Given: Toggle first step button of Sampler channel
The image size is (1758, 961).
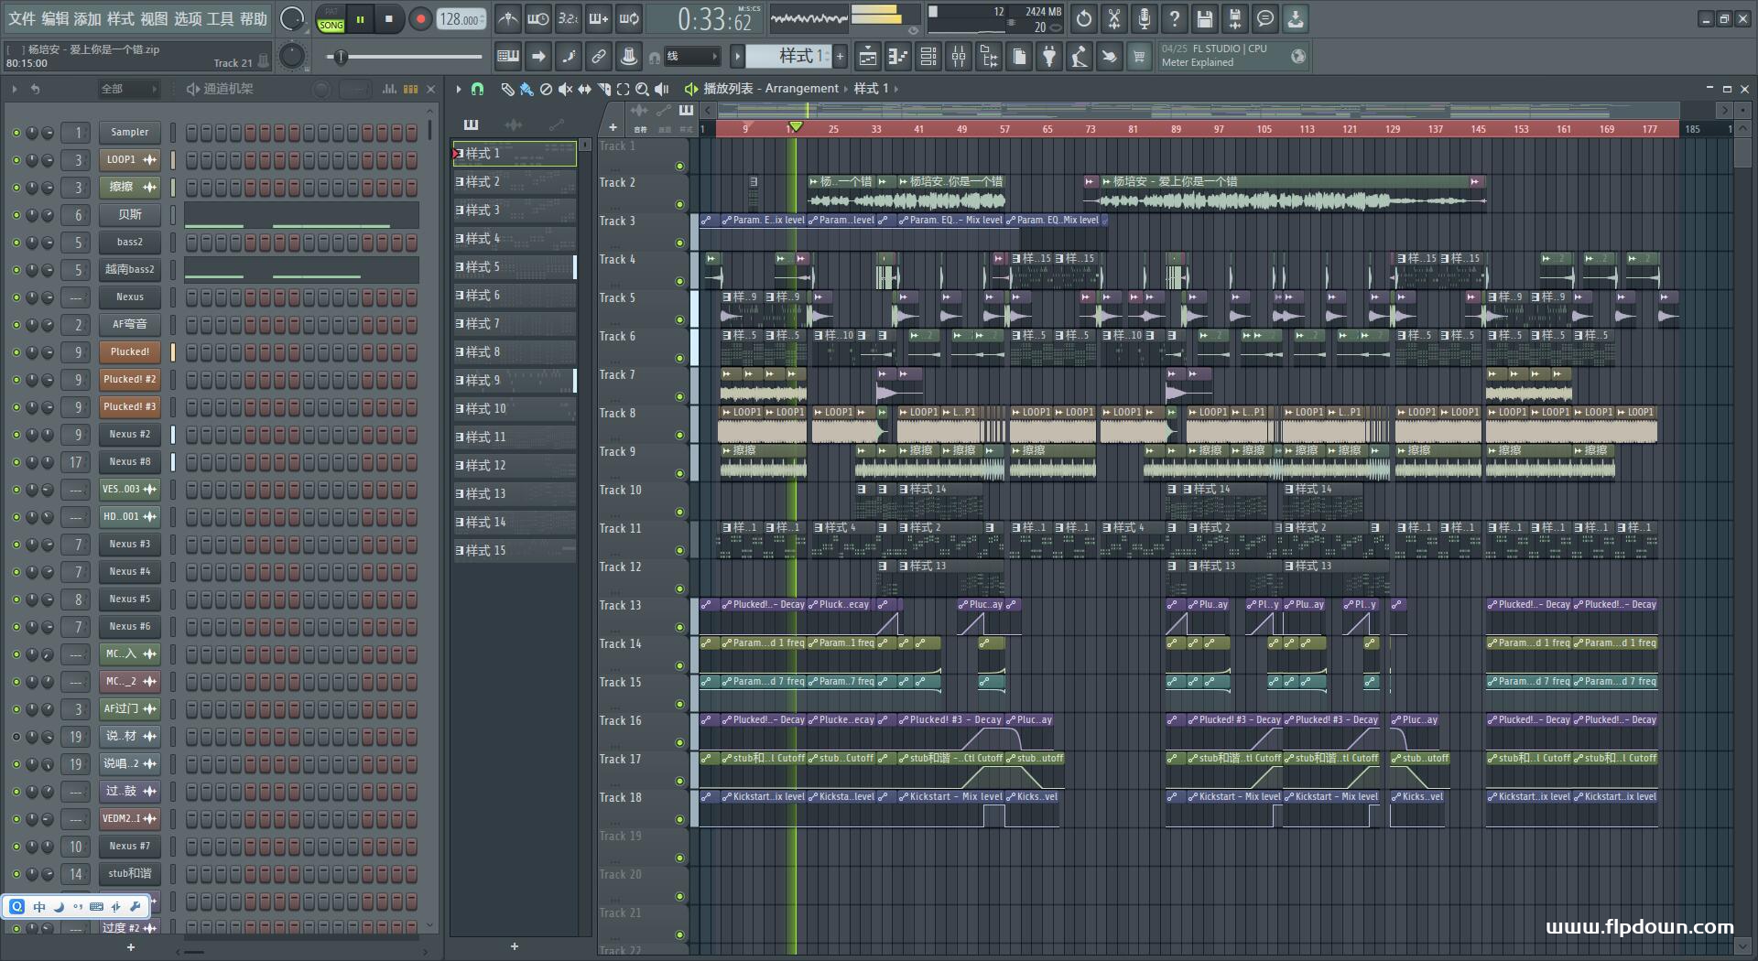Looking at the screenshot, I should (x=191, y=133).
